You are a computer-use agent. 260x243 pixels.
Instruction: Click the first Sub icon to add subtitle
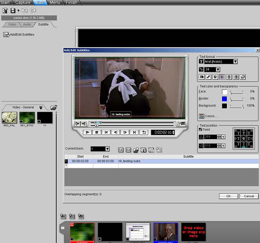click(121, 150)
